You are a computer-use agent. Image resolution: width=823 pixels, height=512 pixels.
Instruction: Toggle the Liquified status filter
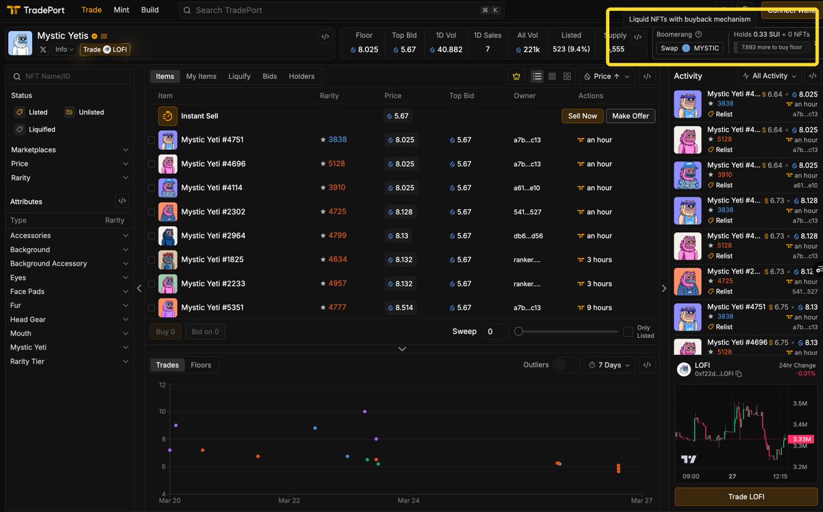coord(35,129)
